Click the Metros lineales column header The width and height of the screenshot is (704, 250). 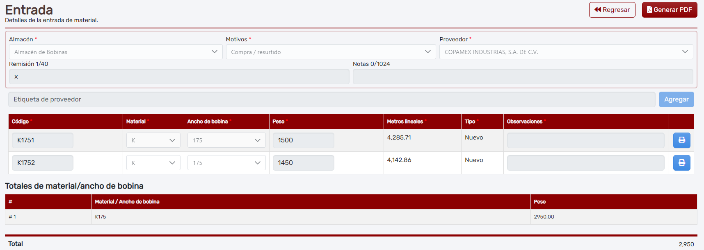405,122
